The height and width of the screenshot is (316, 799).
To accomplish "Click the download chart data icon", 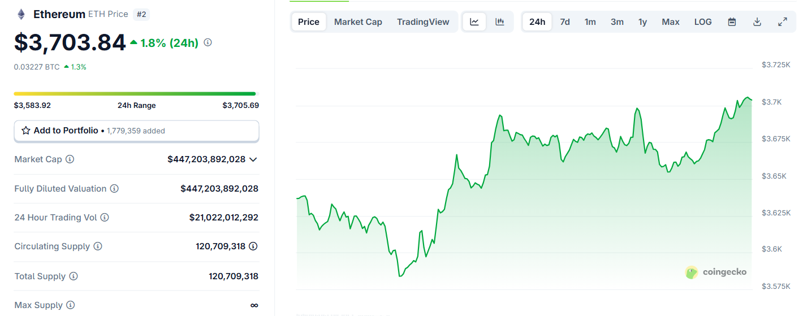I will pos(757,22).
